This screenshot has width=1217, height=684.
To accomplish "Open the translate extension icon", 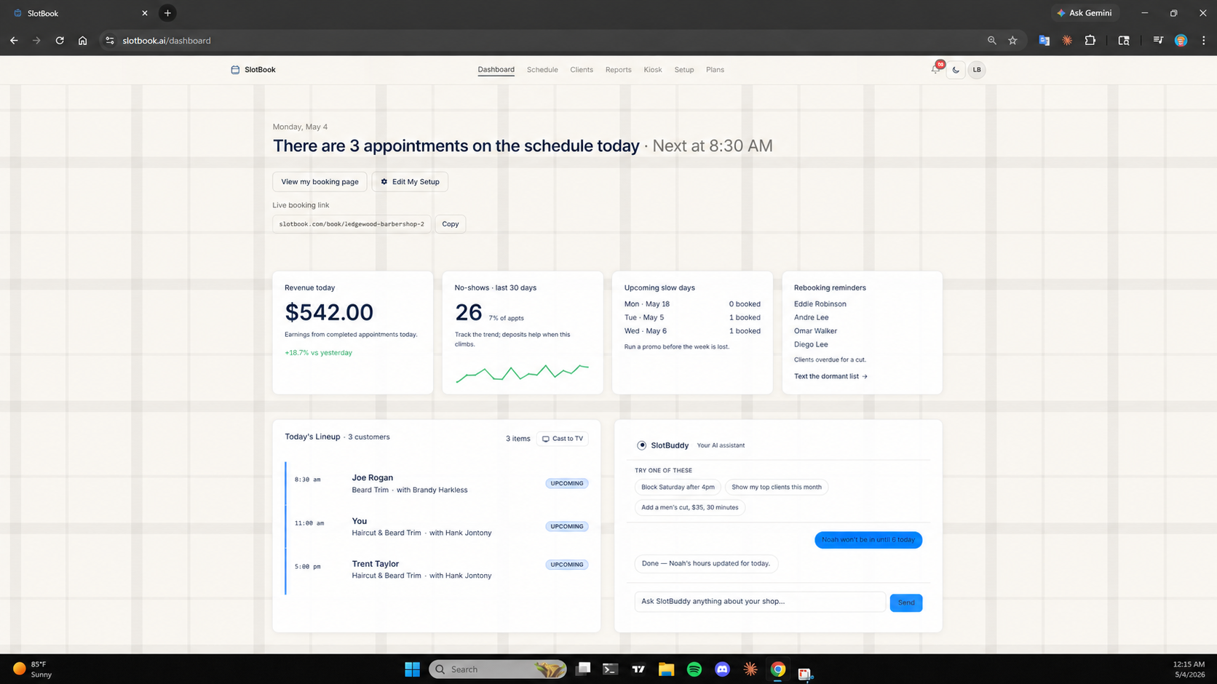I will click(x=1044, y=41).
